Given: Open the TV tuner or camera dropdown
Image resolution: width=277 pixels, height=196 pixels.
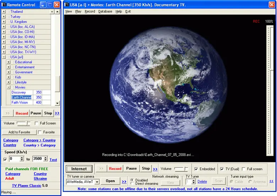Looking at the screenshot, I should tap(97, 181).
